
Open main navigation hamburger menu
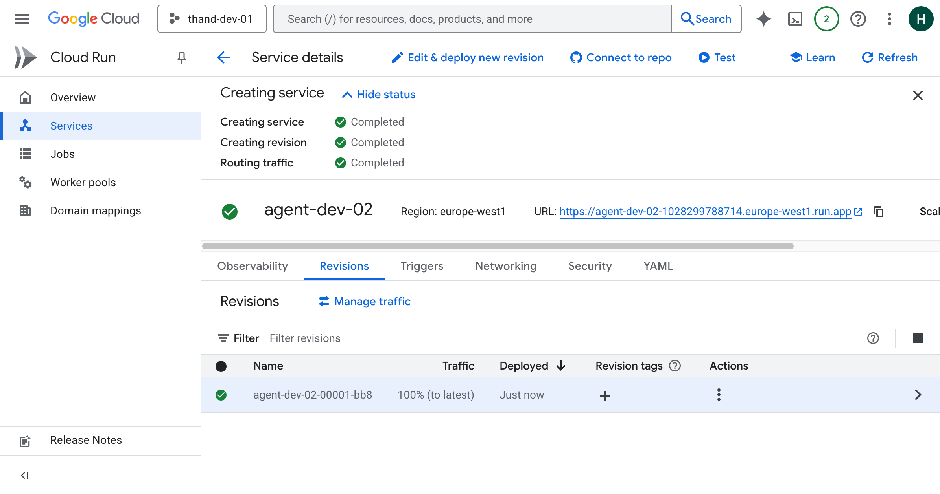coord(22,19)
